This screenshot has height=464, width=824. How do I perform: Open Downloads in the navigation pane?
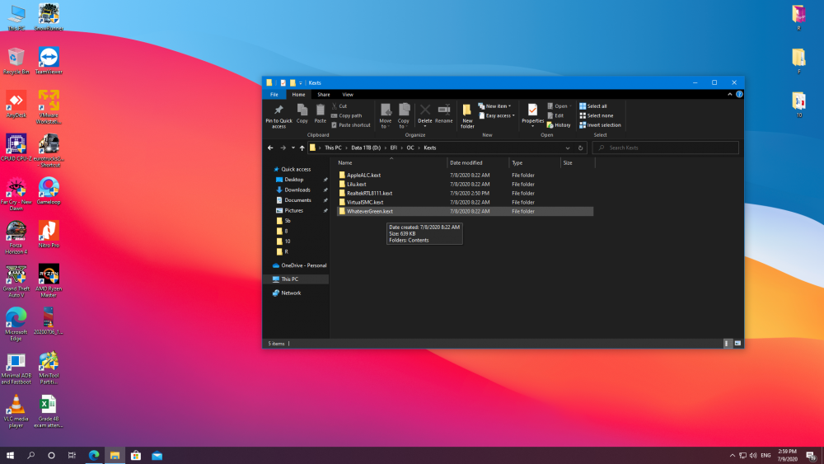(x=297, y=190)
